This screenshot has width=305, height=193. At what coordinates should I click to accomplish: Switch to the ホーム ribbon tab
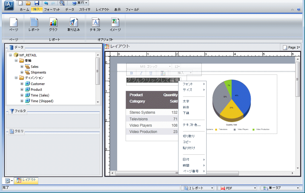point(24,10)
